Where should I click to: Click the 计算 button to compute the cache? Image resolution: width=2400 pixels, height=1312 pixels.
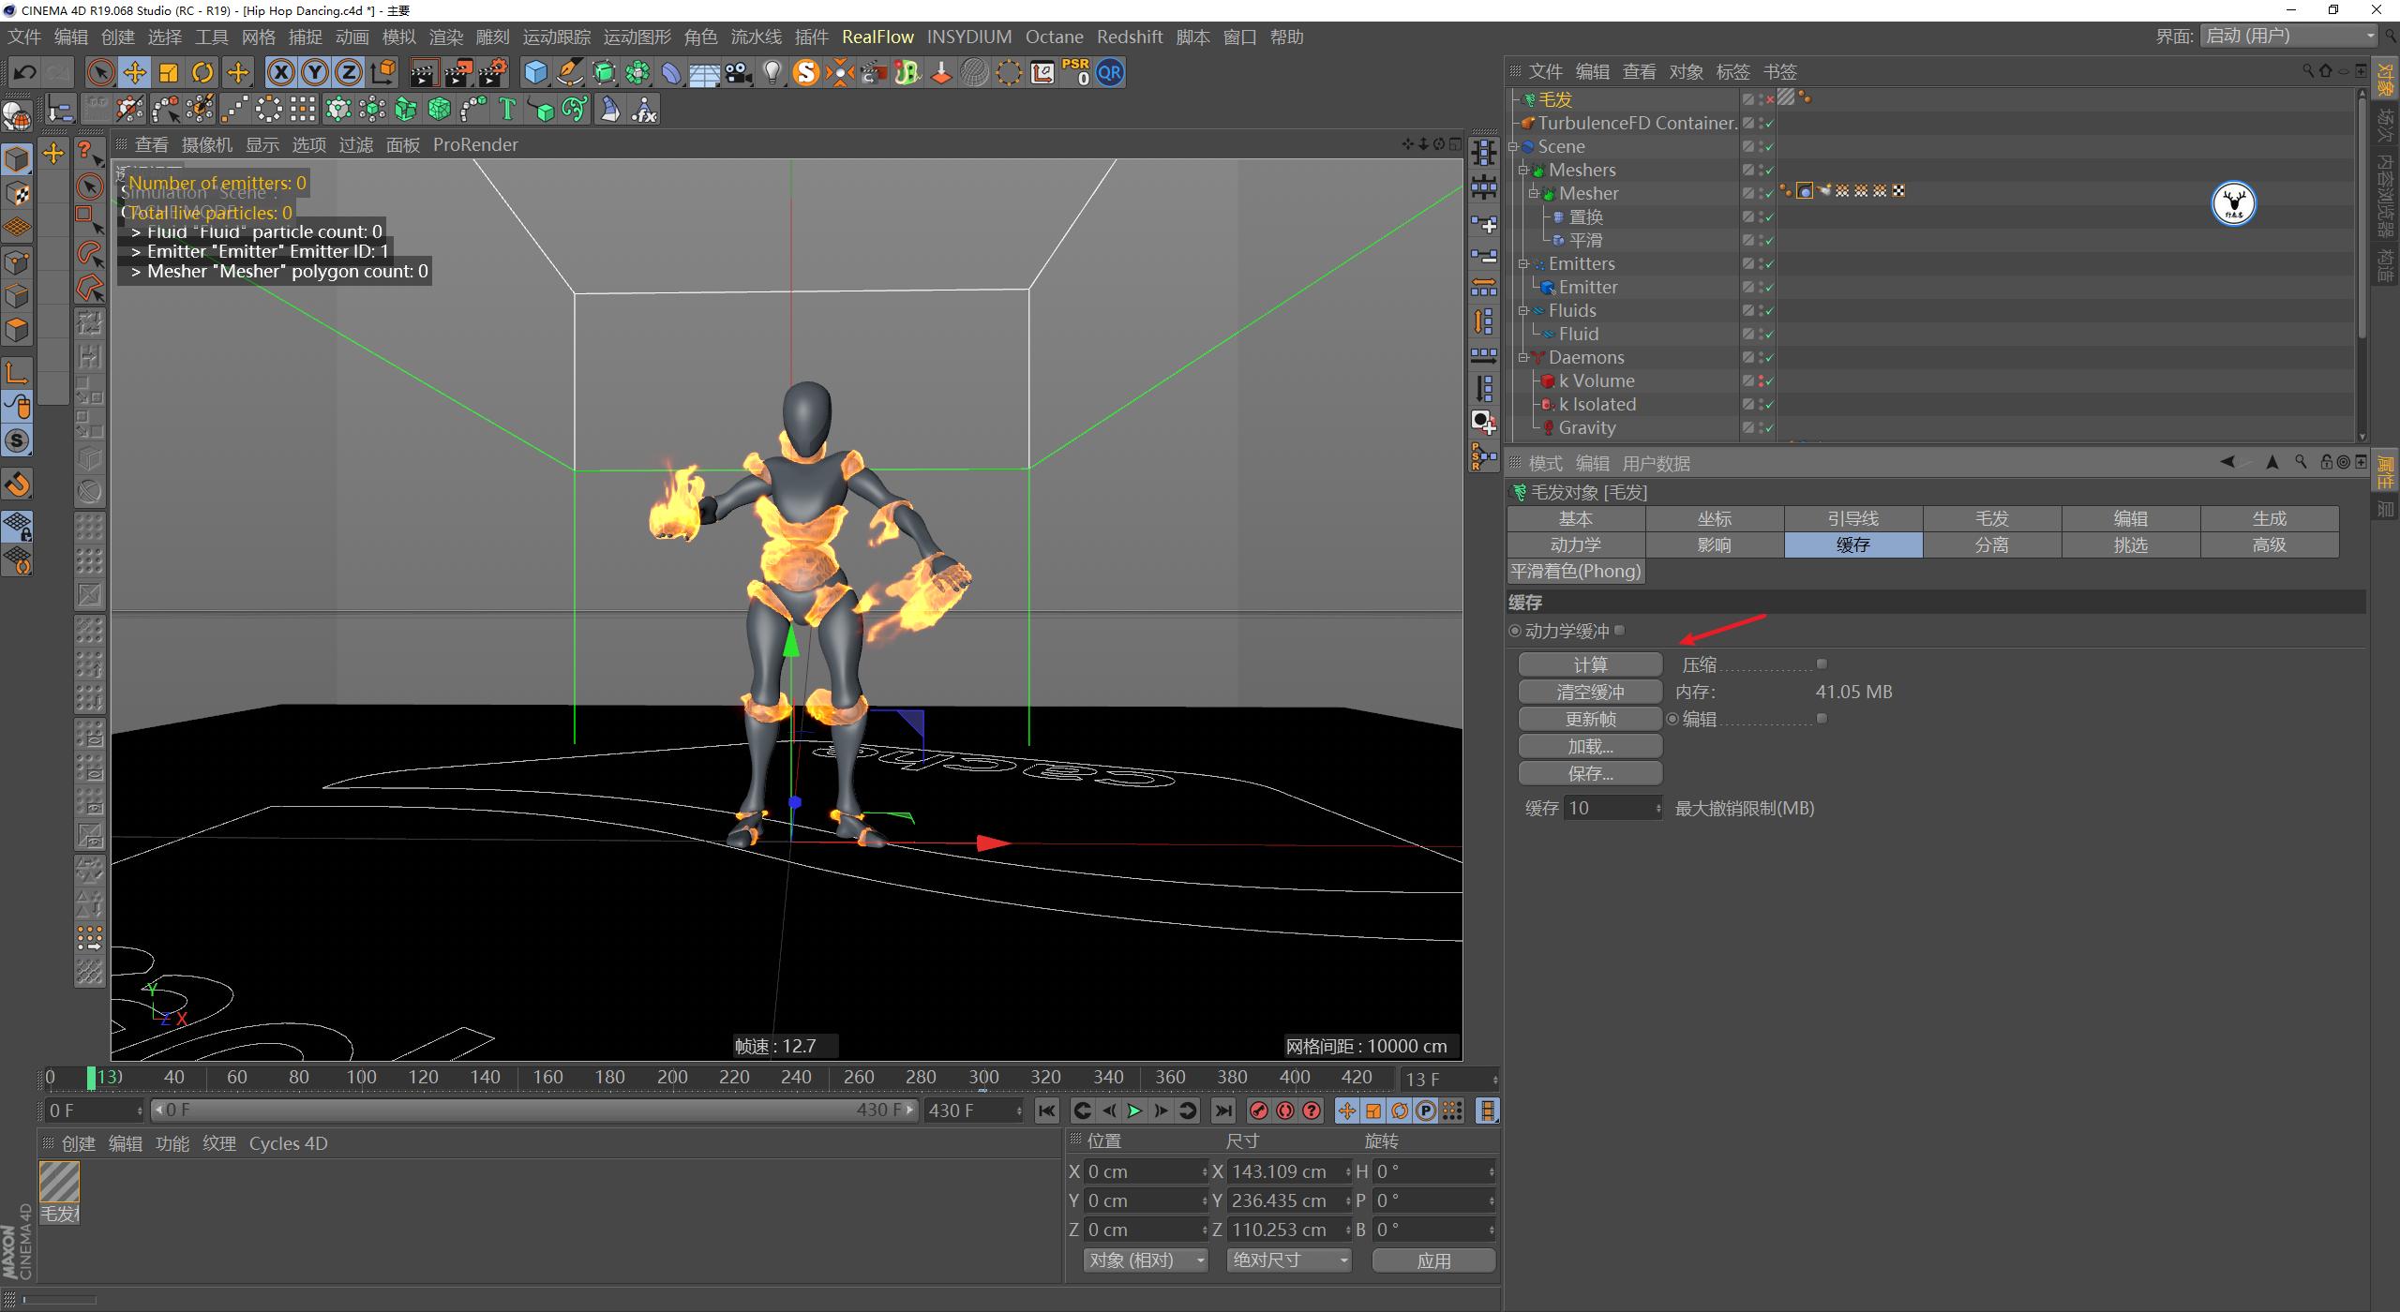coord(1590,663)
